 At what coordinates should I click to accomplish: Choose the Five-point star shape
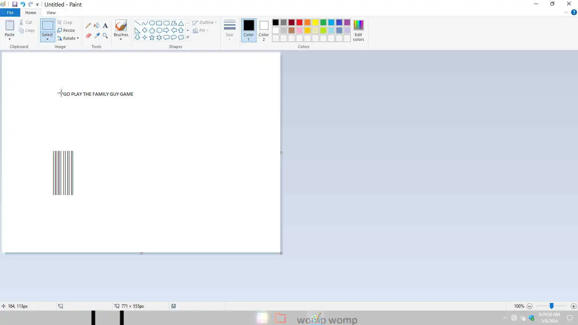click(x=152, y=38)
